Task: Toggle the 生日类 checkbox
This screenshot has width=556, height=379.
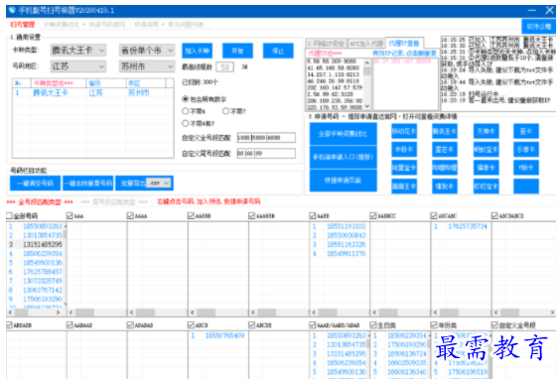Action: [373, 324]
